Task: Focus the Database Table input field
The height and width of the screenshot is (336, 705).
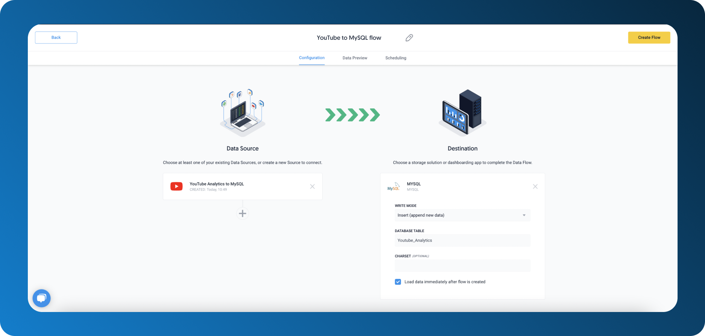Action: [x=462, y=240]
